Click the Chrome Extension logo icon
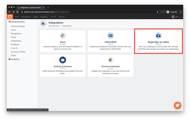Screen dimensions: 190x120 (x=110, y=60)
